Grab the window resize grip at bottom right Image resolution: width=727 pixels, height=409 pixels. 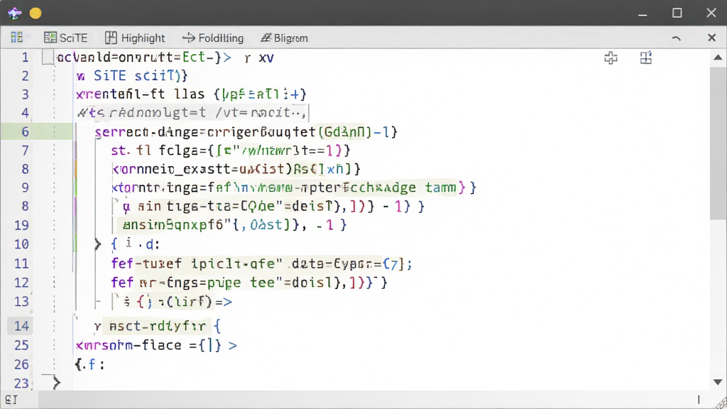721,403
